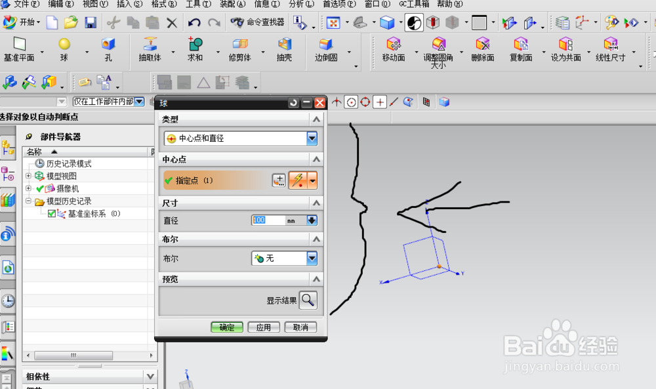Viewport: 656px width, 389px height.
Task: Open the Command Finder (命令查找器)
Action: pos(257,22)
